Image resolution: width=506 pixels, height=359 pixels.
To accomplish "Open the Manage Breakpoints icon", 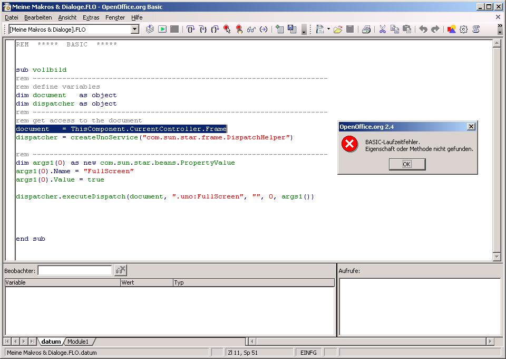I will point(239,30).
